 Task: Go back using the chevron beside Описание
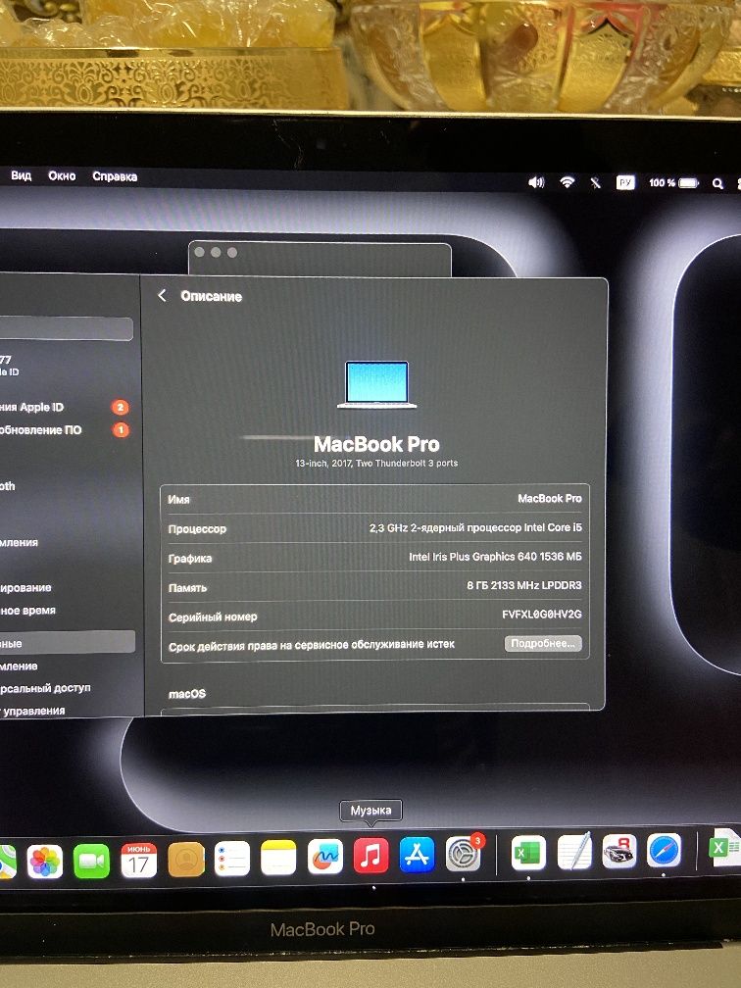coord(162,296)
